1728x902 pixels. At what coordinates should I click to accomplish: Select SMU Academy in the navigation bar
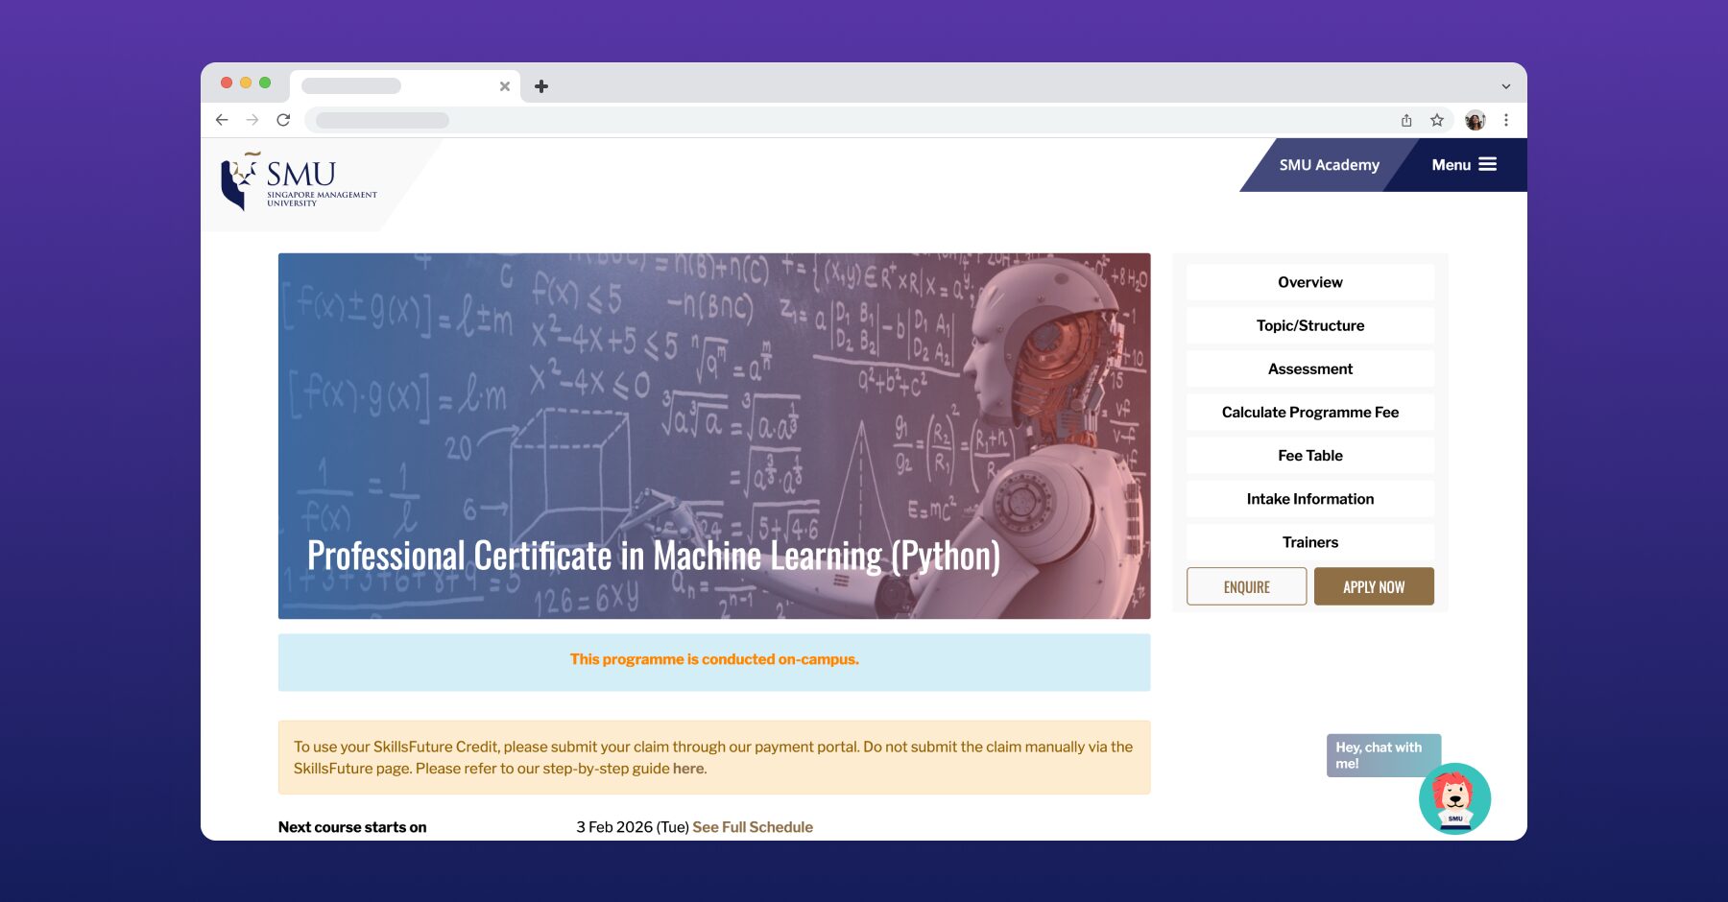(x=1330, y=164)
